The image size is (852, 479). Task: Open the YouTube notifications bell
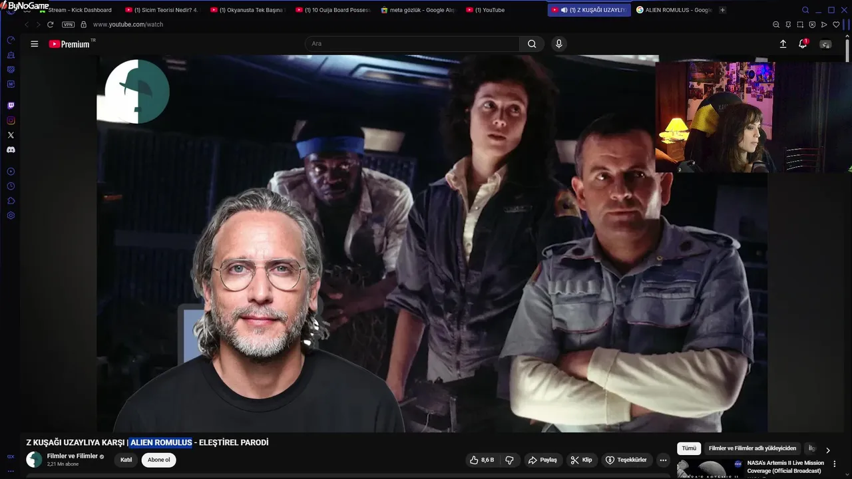(803, 44)
